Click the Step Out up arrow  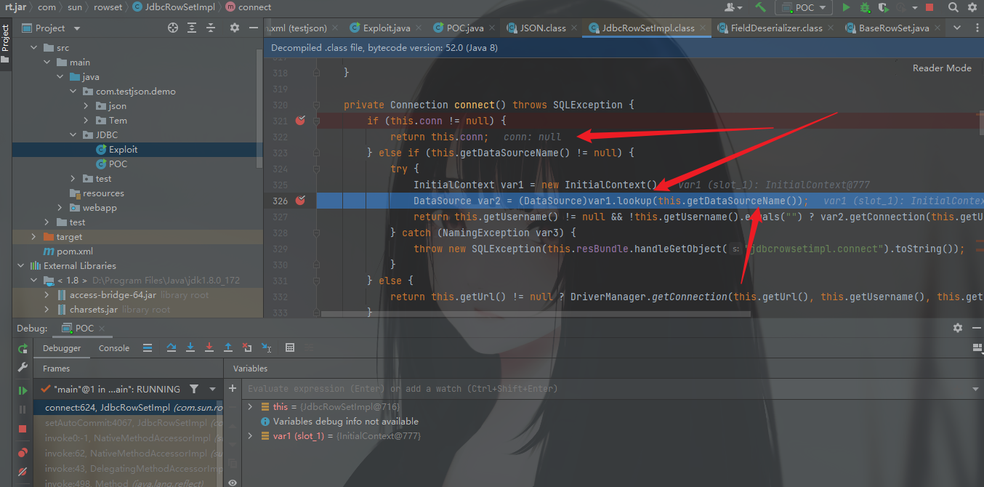pos(228,348)
